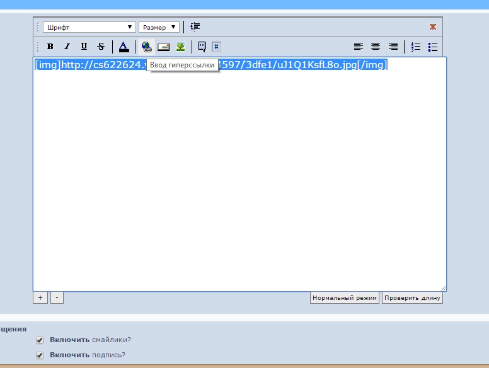Click the plus button to enlarge editor

point(40,297)
